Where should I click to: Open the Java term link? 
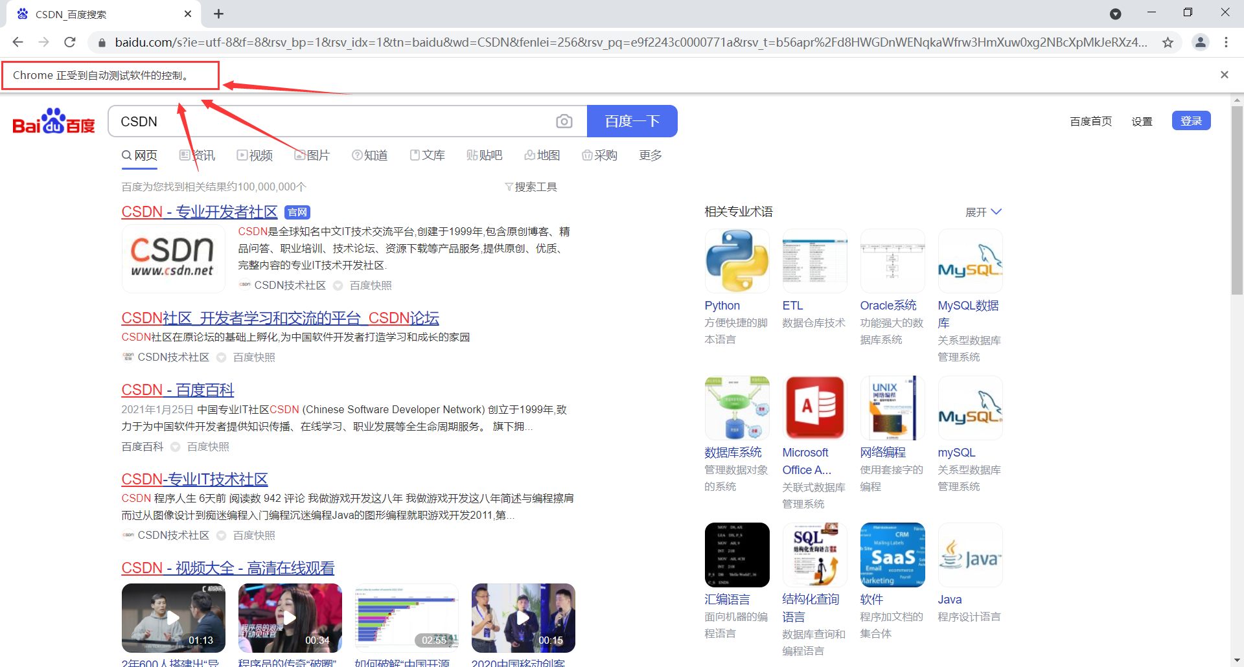pyautogui.click(x=949, y=600)
